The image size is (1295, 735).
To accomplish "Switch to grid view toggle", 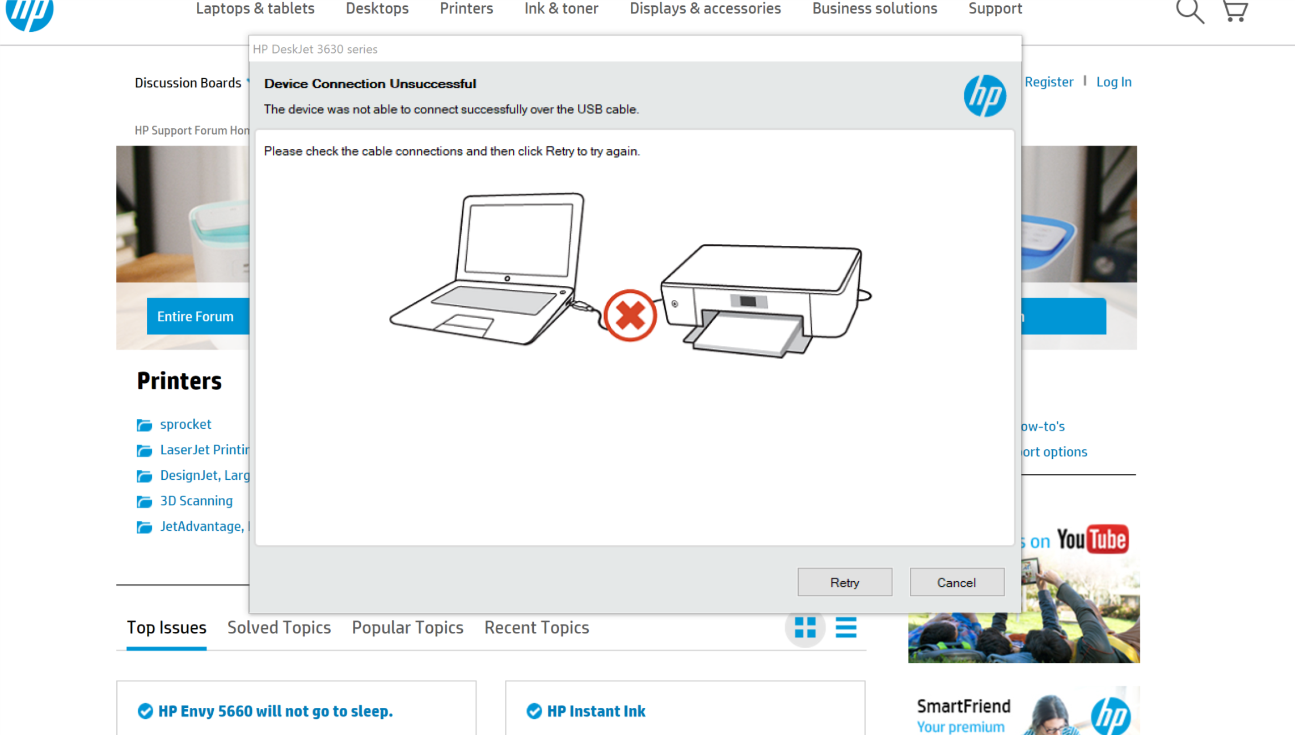I will [x=805, y=627].
